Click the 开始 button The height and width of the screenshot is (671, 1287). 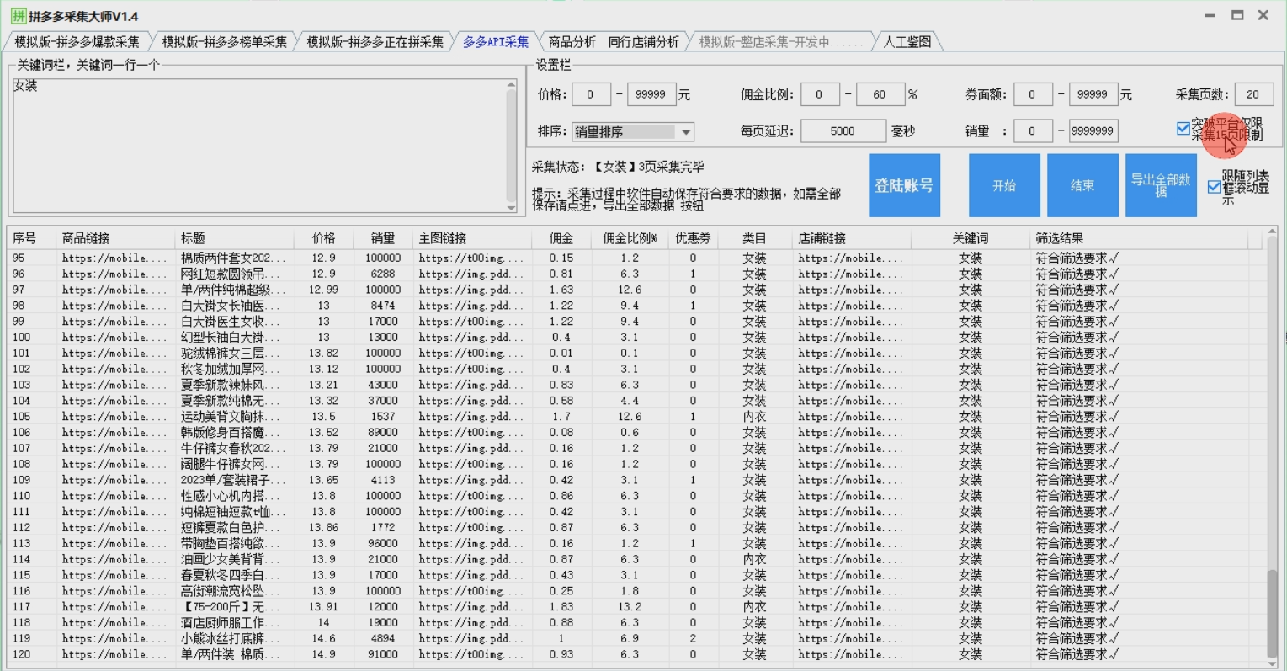(x=1004, y=185)
